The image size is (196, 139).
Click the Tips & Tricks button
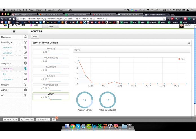click(43, 119)
